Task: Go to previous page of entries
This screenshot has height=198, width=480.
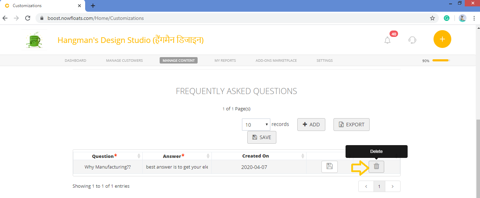Action: click(x=366, y=186)
